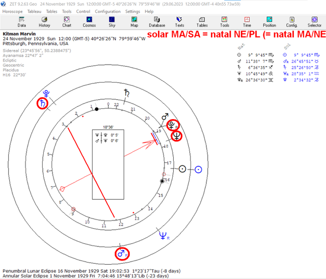This screenshot has height=279, width=326.
Task: Click the H16 22°30' harmonic label
Action: point(14,75)
